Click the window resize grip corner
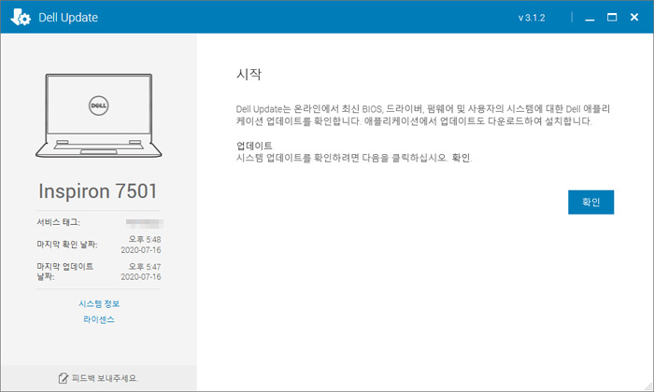The width and height of the screenshot is (654, 392). tap(647, 386)
